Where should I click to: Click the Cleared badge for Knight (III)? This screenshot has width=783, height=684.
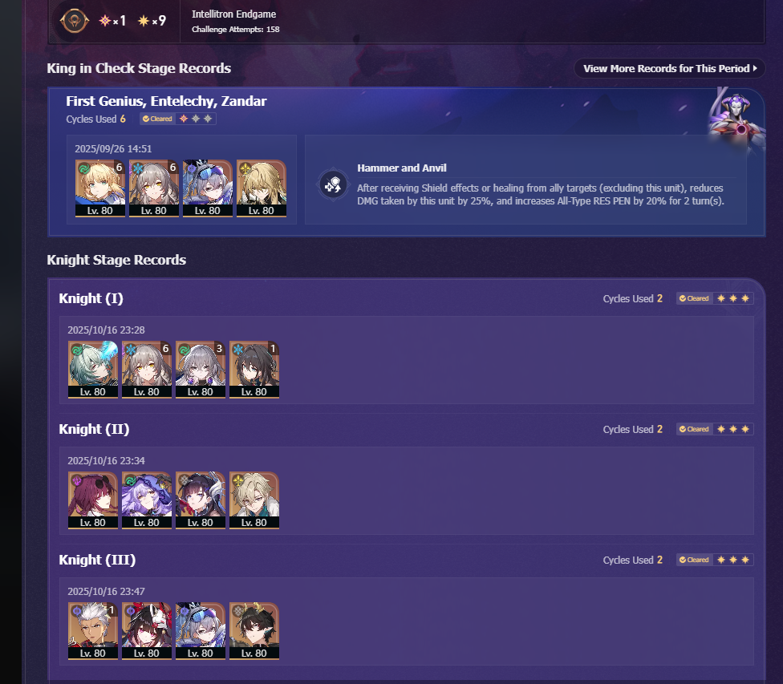pos(694,561)
